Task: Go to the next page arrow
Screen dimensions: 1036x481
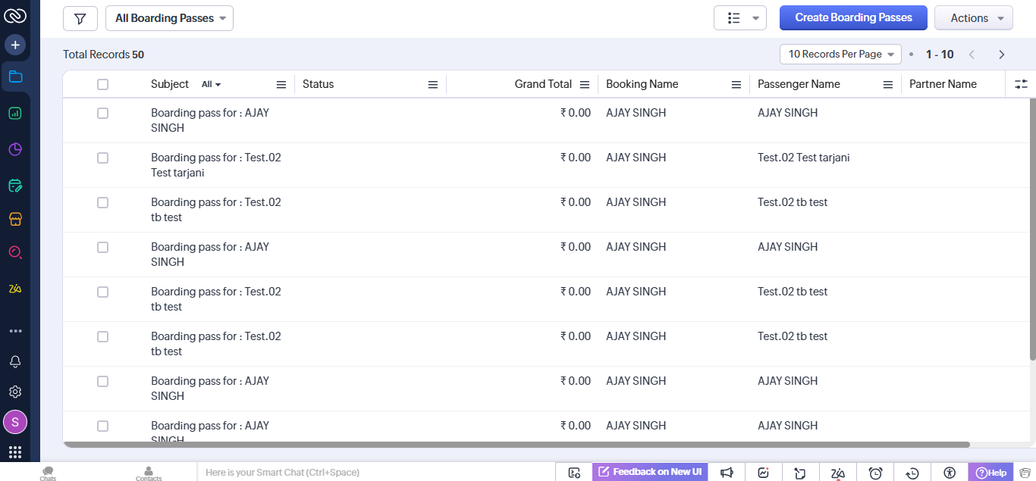Action: pyautogui.click(x=1001, y=55)
